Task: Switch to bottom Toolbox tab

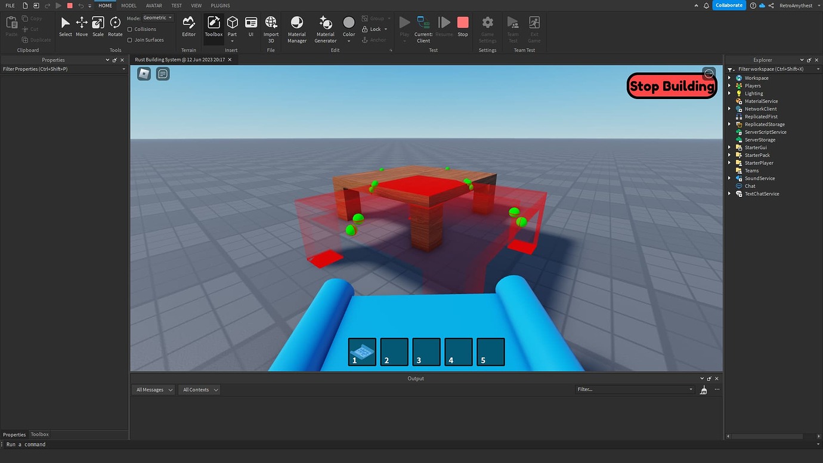Action: [40, 434]
